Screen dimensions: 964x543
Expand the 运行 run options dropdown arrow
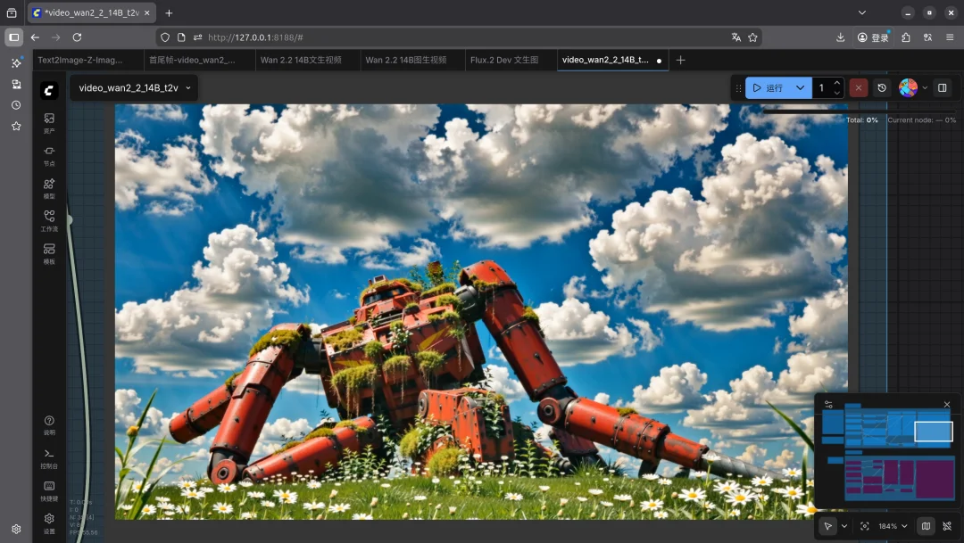click(x=800, y=88)
